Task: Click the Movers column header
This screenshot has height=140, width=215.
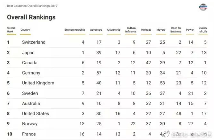Action: (161, 30)
